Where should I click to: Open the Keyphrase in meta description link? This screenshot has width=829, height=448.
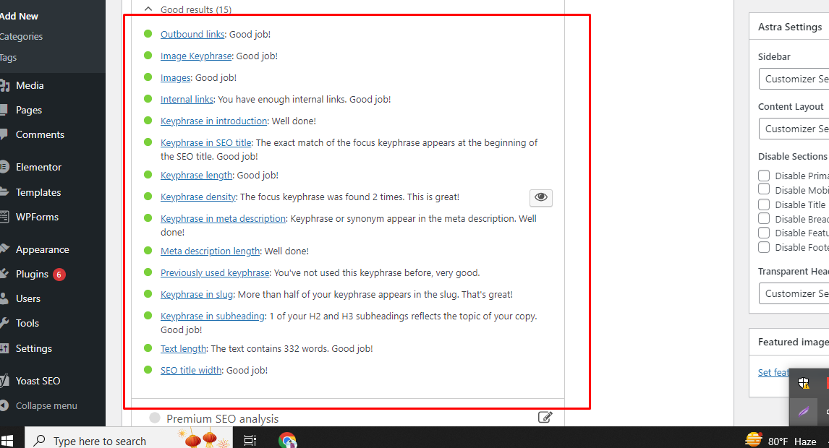pyautogui.click(x=223, y=219)
